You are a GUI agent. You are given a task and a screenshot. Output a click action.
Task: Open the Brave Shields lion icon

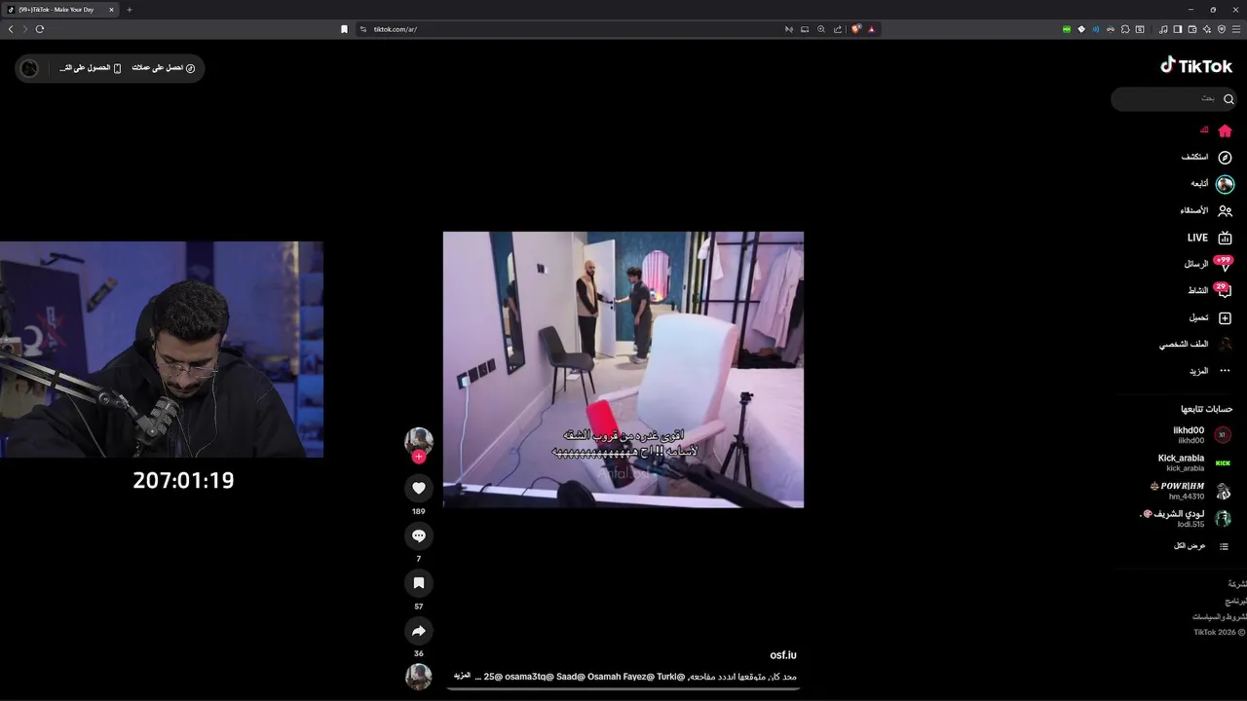point(856,29)
